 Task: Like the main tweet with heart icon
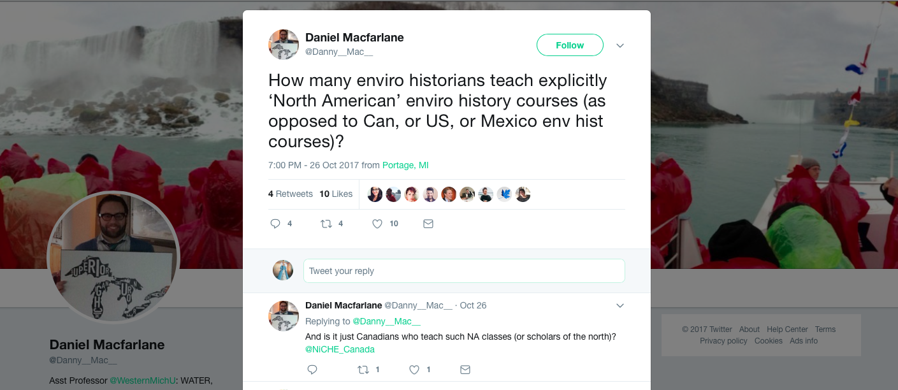click(377, 224)
